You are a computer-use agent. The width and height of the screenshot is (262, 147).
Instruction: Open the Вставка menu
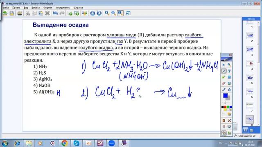pos(36,8)
